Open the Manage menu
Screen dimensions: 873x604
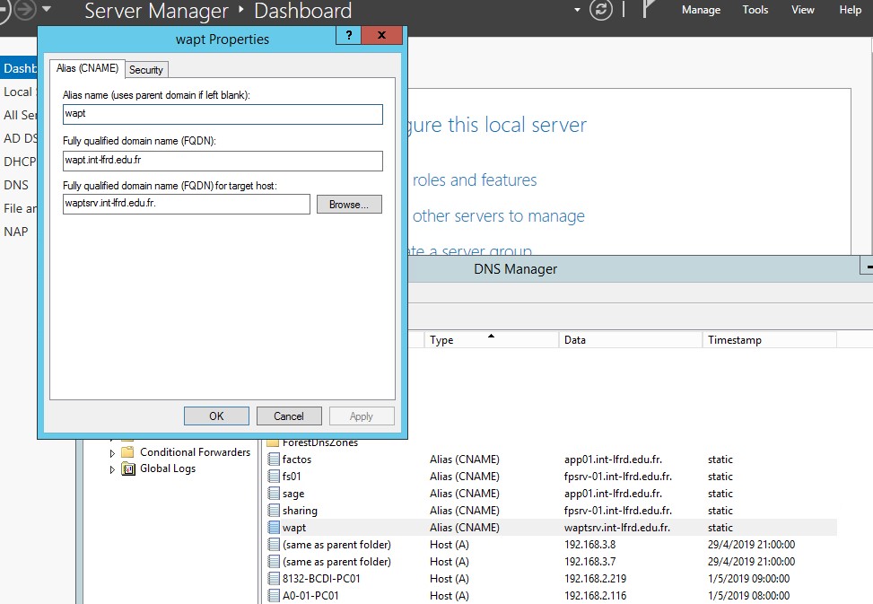701,10
